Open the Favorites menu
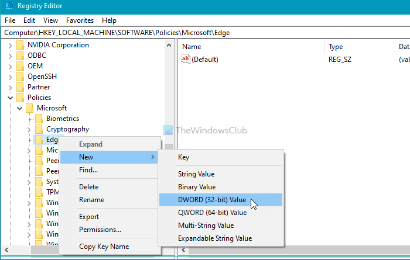The image size is (410, 260). point(80,20)
